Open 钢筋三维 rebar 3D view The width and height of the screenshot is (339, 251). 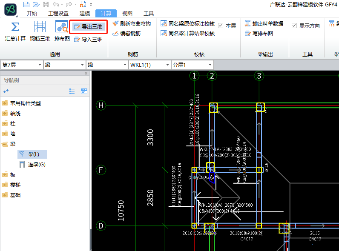40,31
